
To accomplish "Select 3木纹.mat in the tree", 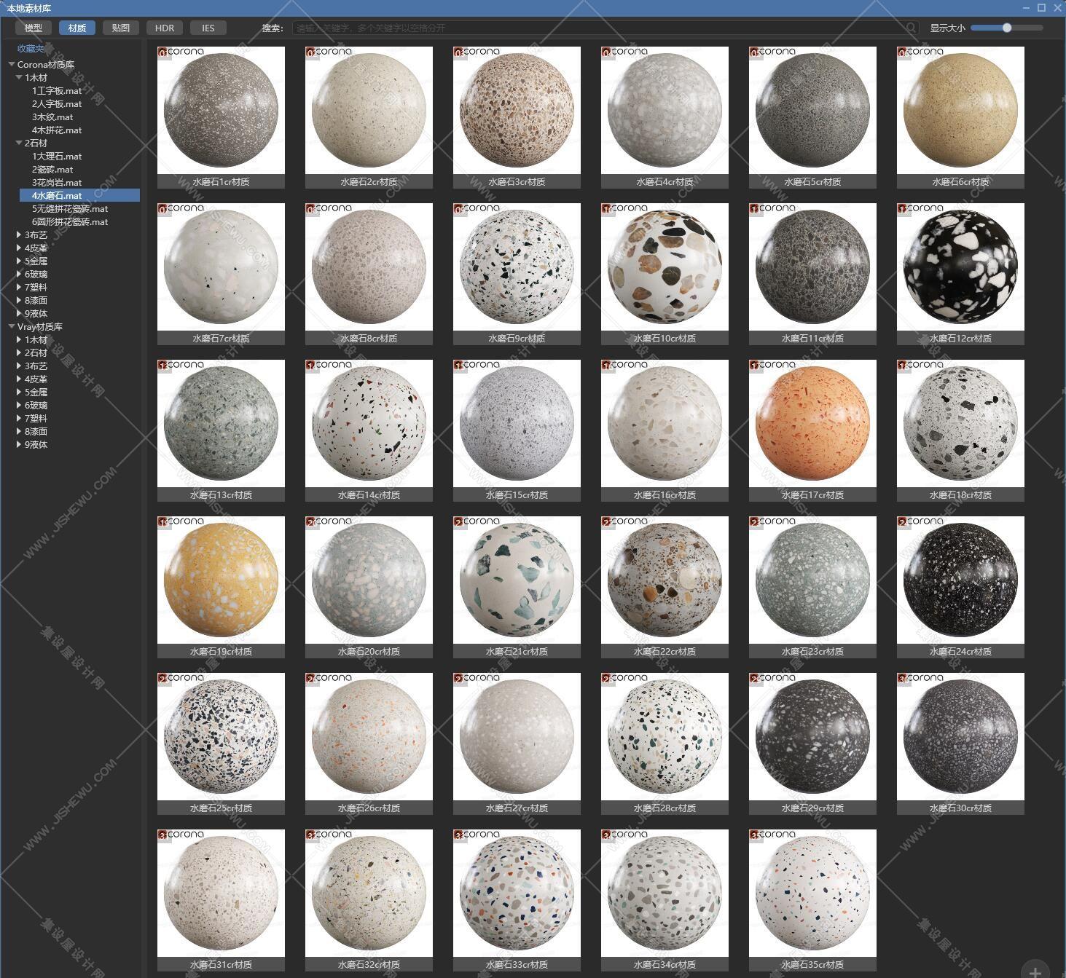I will [52, 117].
